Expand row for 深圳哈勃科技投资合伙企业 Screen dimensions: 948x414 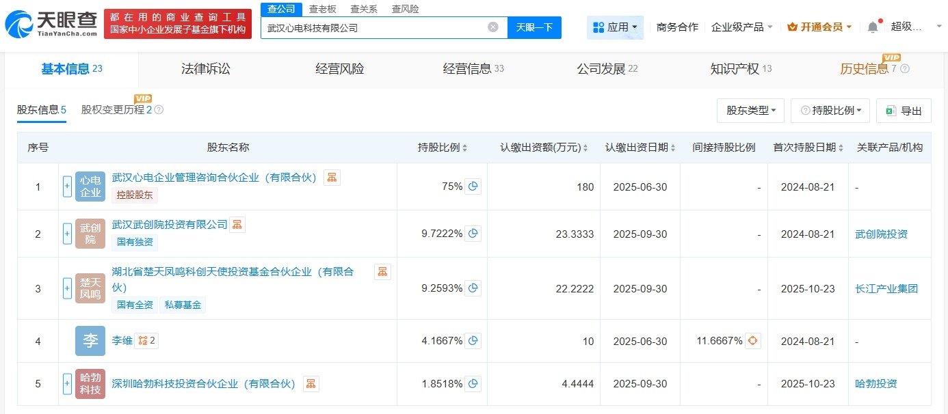tap(66, 383)
